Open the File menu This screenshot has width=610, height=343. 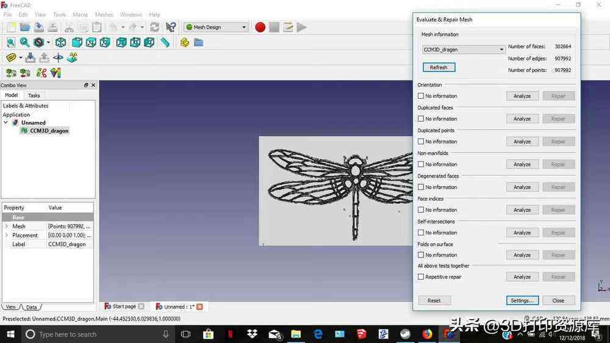pos(7,15)
